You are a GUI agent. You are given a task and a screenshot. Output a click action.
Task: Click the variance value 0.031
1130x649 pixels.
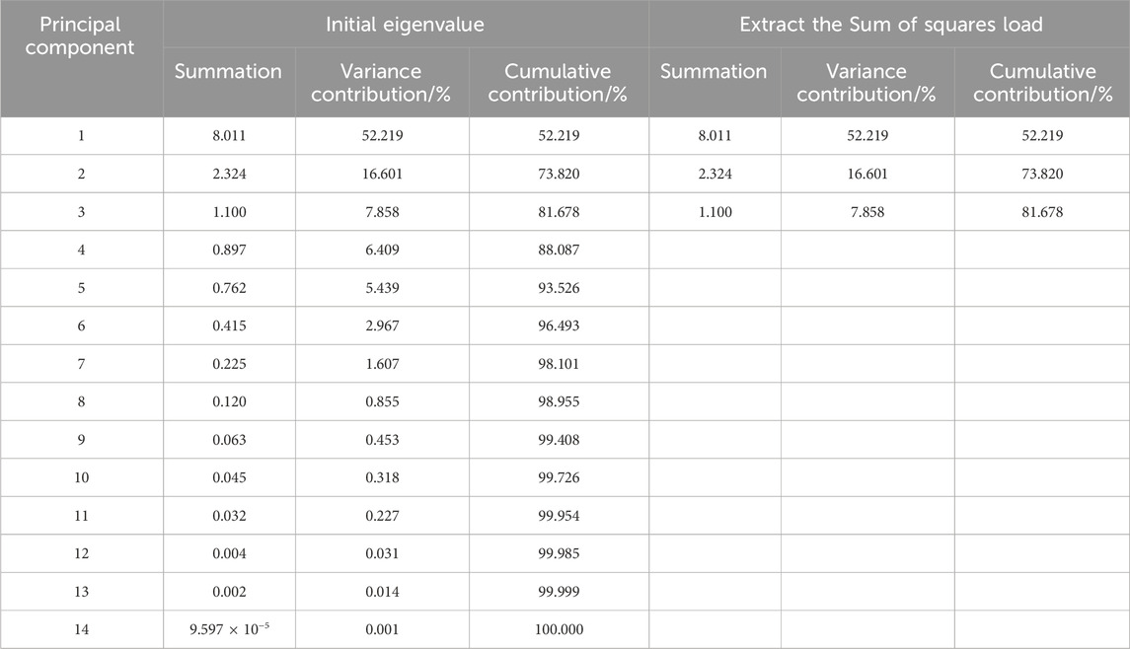(382, 554)
